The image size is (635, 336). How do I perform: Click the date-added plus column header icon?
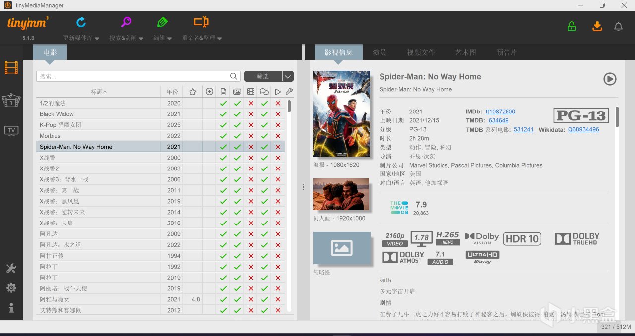[209, 92]
